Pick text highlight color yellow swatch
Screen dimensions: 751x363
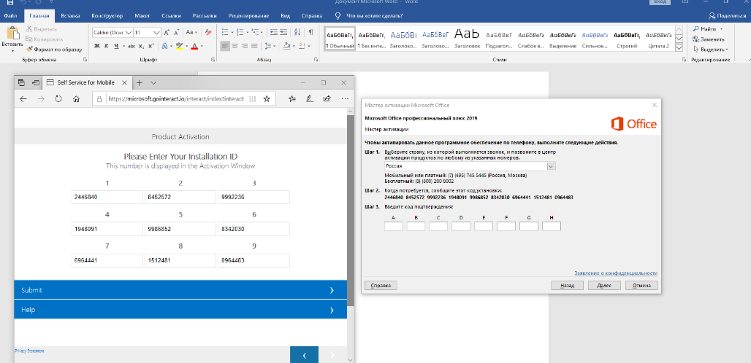[179, 47]
